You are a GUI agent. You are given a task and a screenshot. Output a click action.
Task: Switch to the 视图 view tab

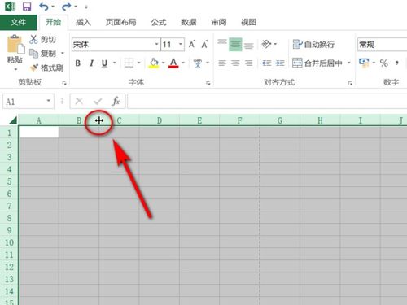click(x=248, y=22)
